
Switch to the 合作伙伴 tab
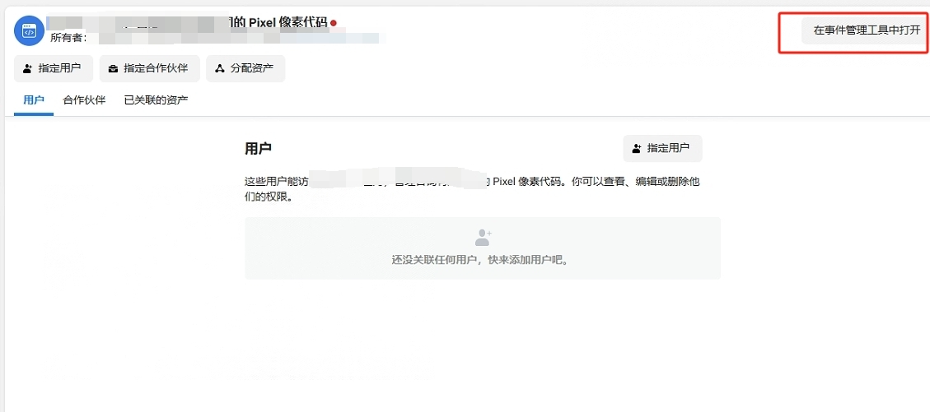(84, 100)
